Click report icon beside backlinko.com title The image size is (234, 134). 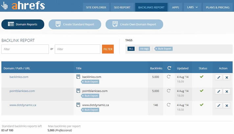pos(78,77)
